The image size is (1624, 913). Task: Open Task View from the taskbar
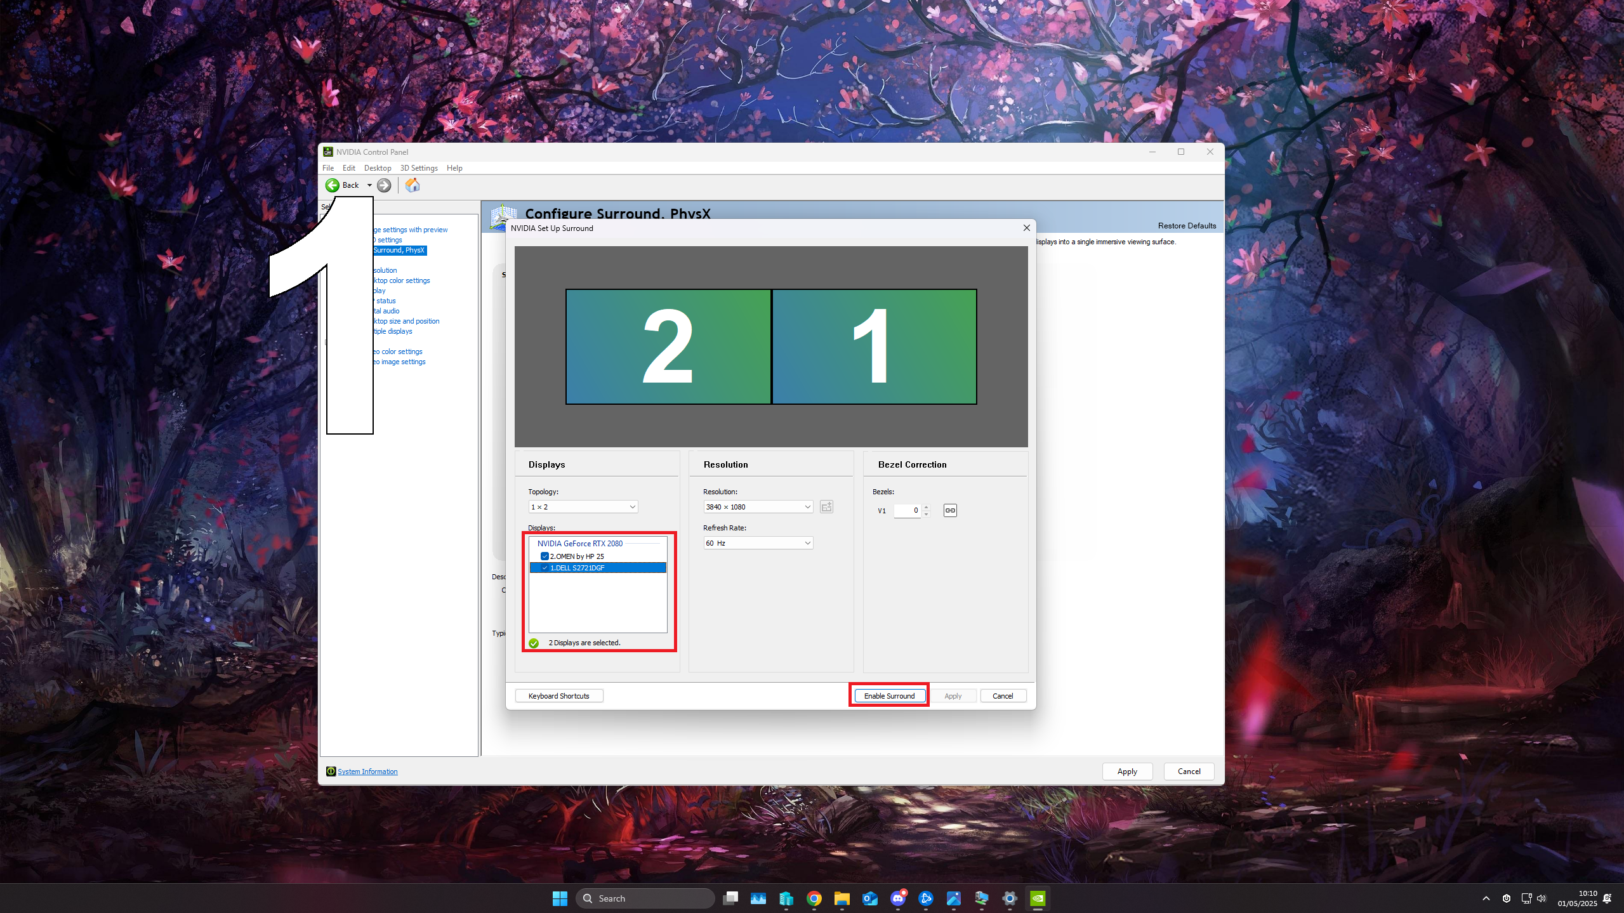point(730,898)
